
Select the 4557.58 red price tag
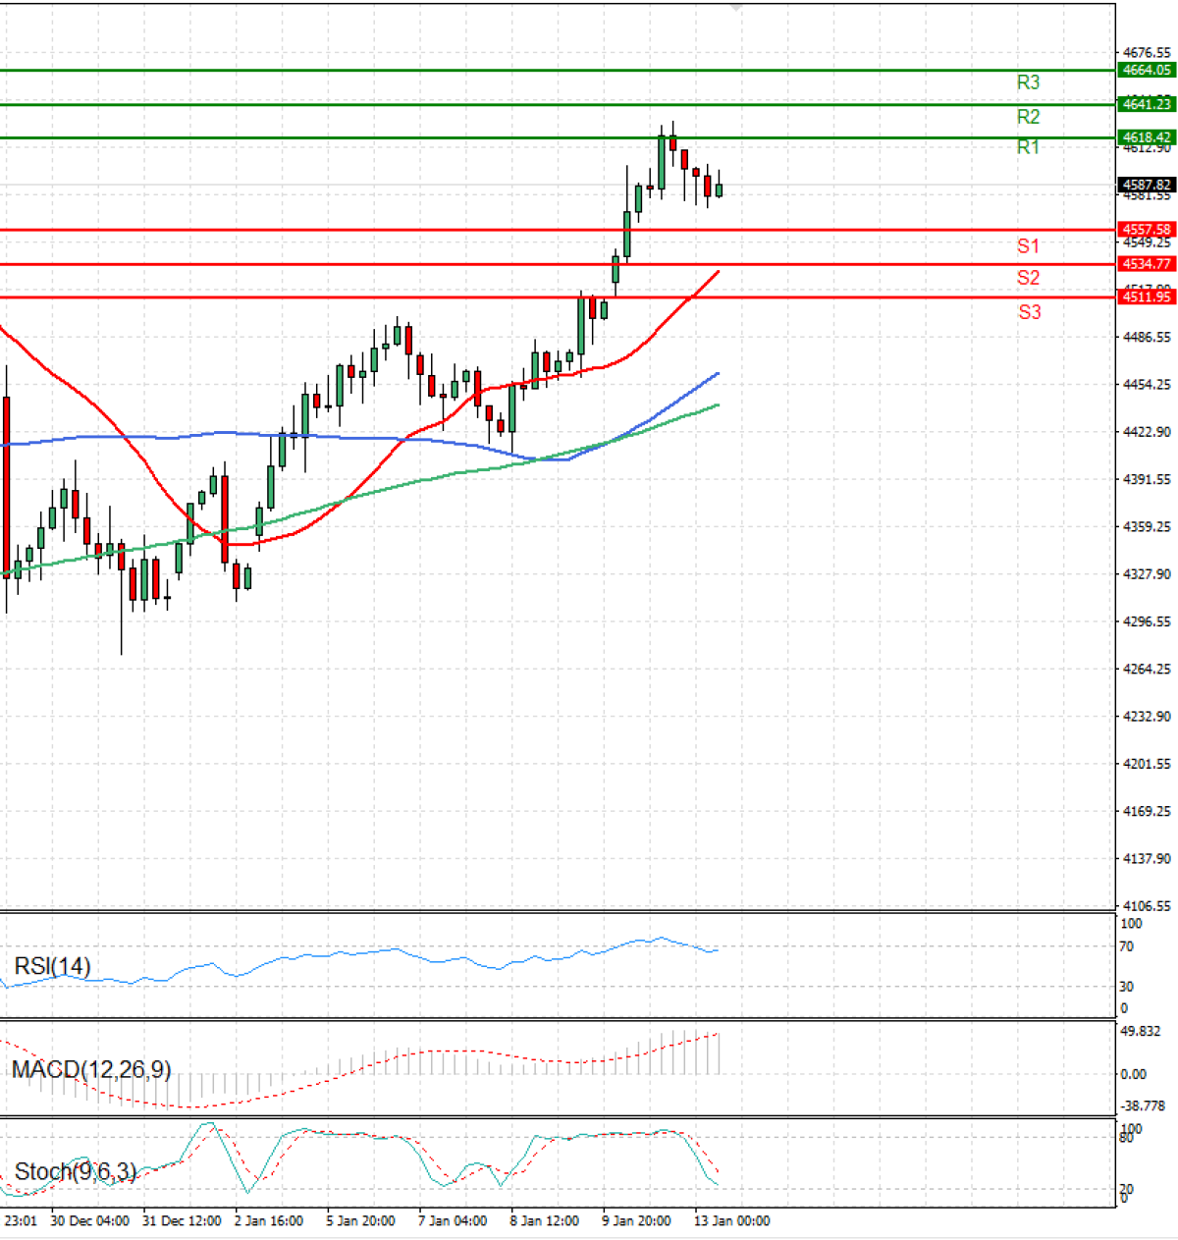point(1146,230)
